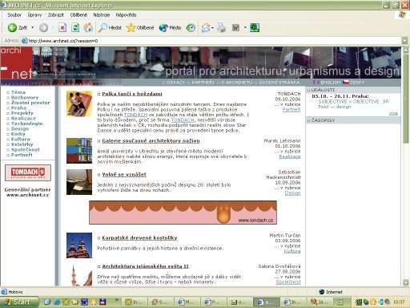The image size is (410, 308).
Task: Click the Stop page loading icon
Action: click(x=62, y=27)
